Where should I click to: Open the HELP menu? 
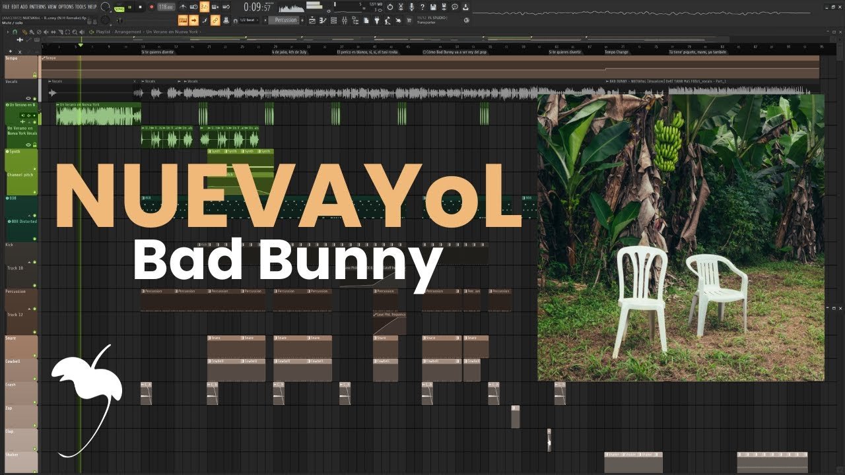(92, 7)
